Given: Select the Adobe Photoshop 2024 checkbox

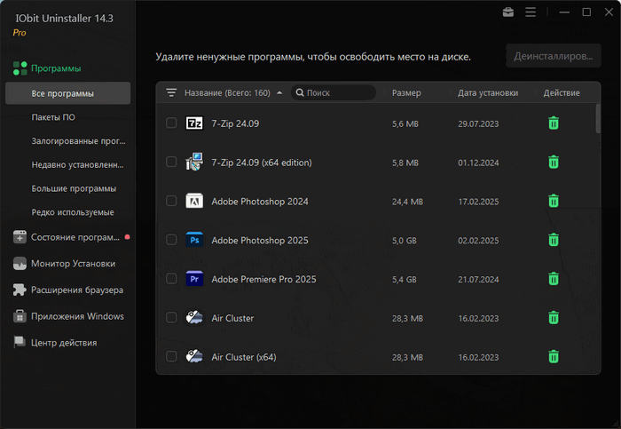Looking at the screenshot, I should click(171, 202).
